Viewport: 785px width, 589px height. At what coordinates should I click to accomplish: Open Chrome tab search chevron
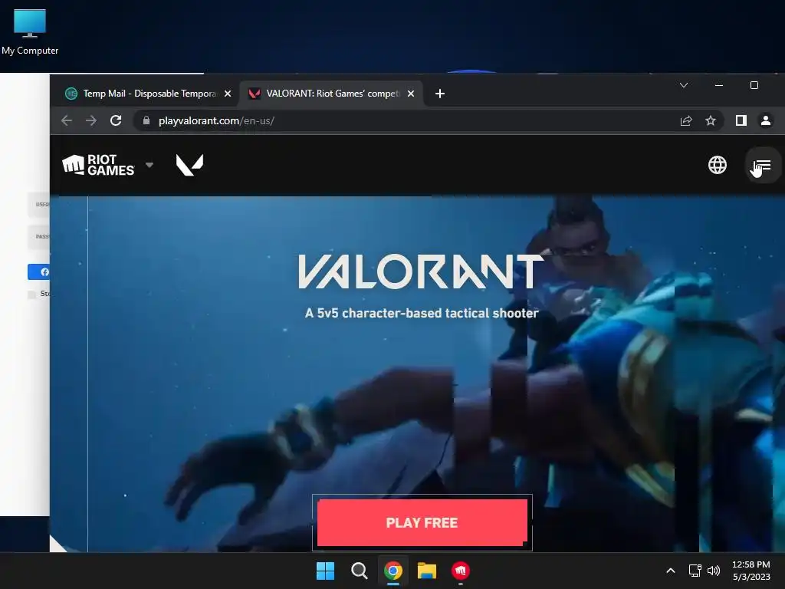tap(683, 85)
